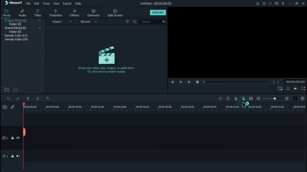Click the timeline zoom out minus icon
Screen dimensions: 307x172
click(259, 98)
